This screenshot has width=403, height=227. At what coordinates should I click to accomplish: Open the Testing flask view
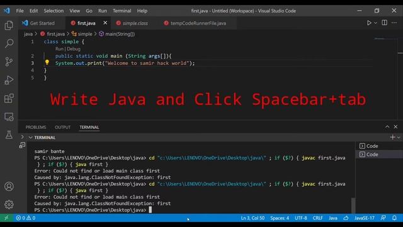click(x=9, y=134)
